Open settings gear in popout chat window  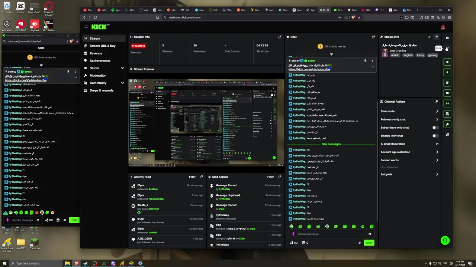pos(64,220)
